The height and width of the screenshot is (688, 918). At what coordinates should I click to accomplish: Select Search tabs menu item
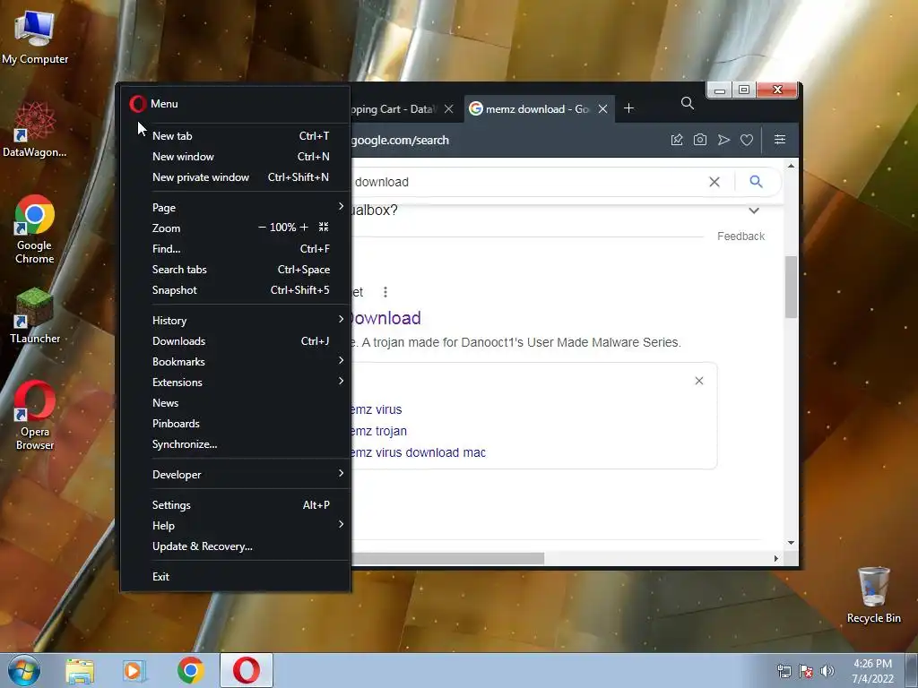(x=236, y=269)
